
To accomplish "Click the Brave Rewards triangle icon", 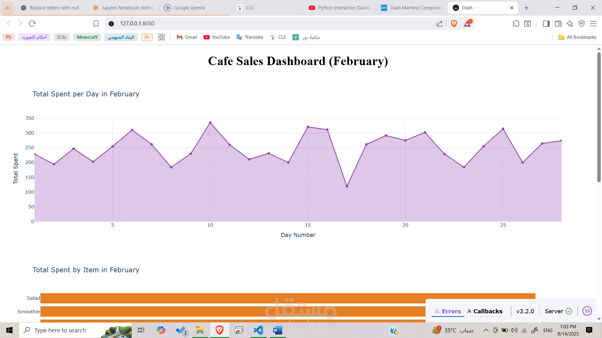I will pyautogui.click(x=467, y=23).
